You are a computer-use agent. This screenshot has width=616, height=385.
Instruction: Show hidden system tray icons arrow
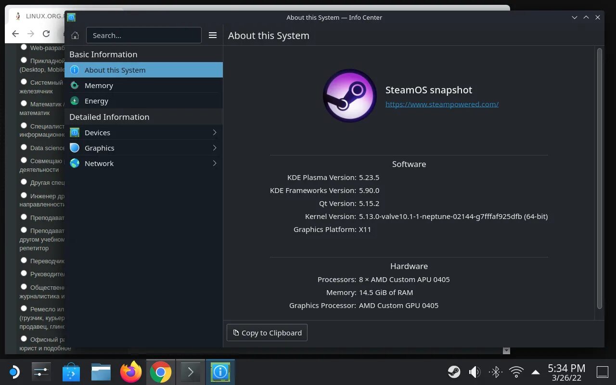pos(535,372)
